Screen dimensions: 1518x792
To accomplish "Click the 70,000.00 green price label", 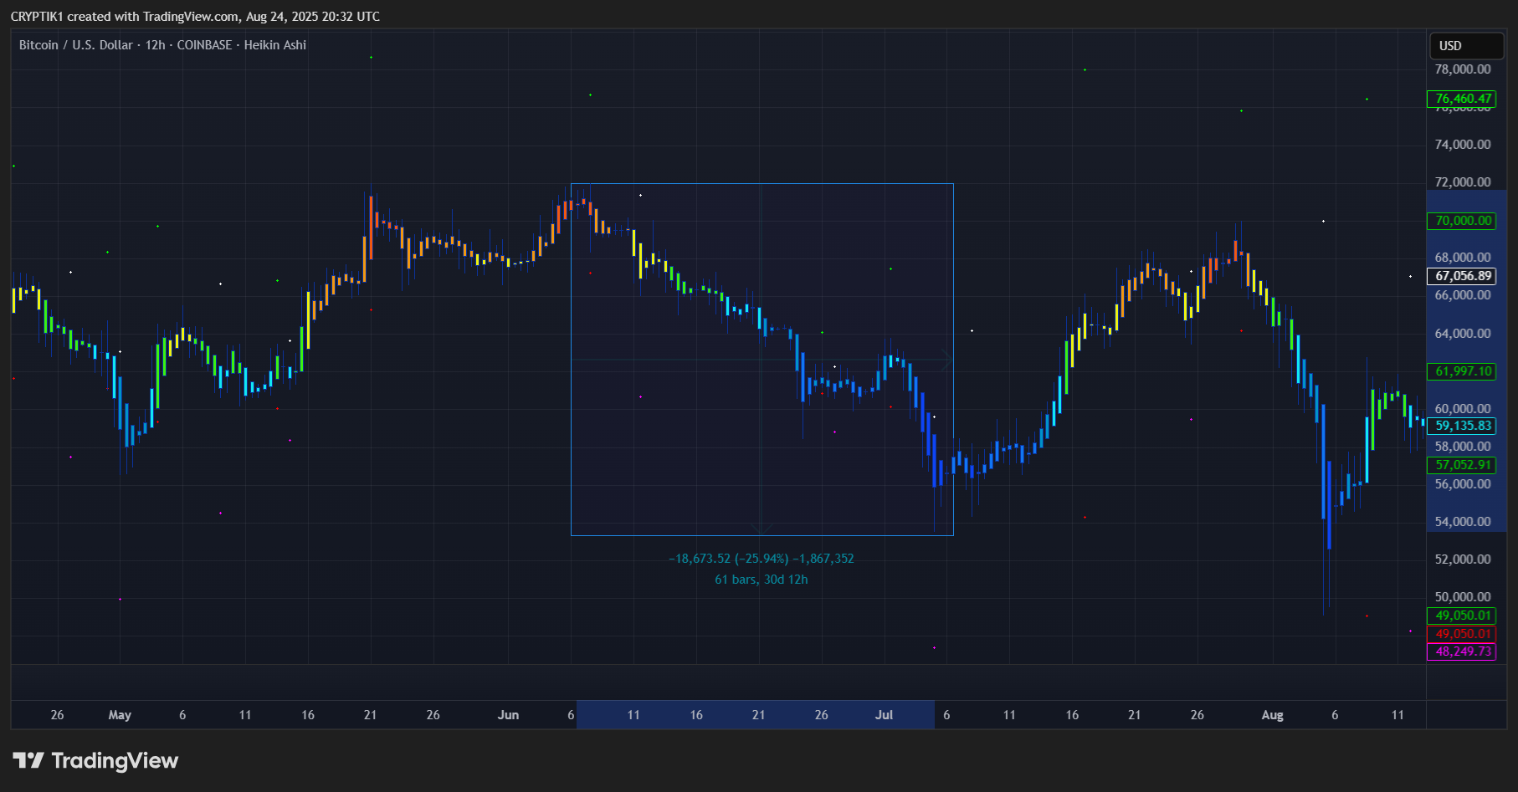I will (x=1462, y=221).
